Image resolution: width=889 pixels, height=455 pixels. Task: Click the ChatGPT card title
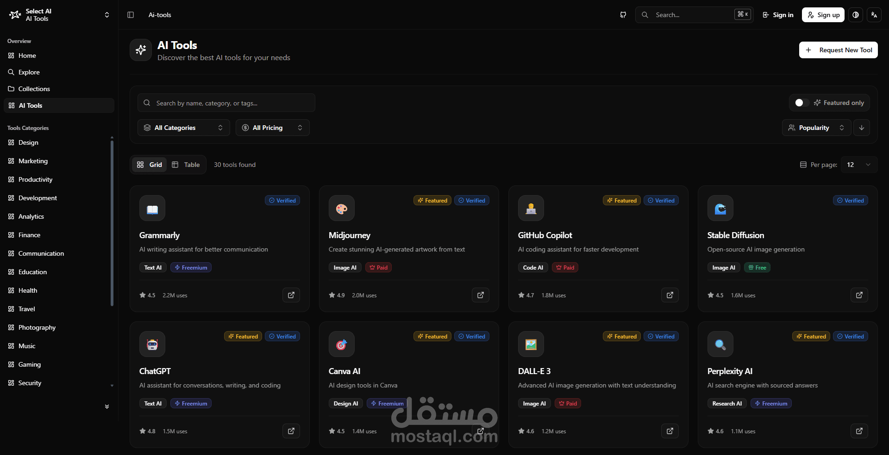155,371
